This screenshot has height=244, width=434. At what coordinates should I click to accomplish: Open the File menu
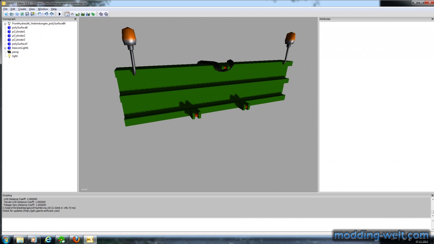(x=5, y=9)
